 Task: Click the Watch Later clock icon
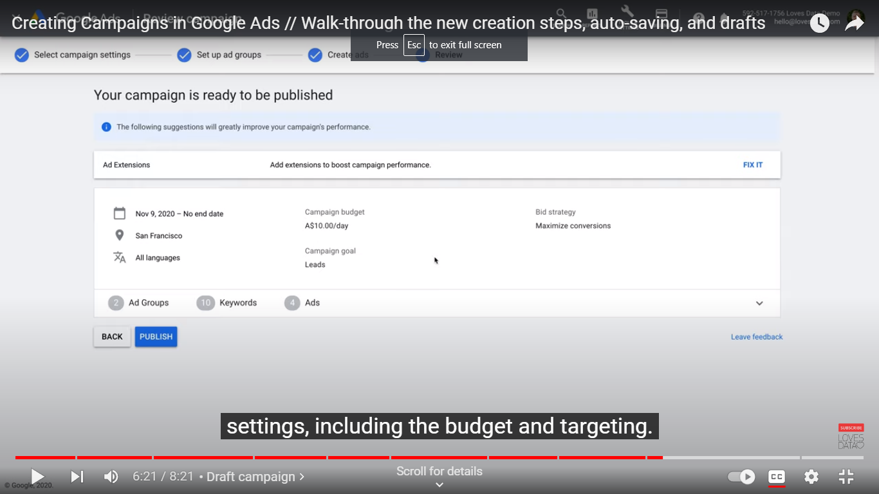819,23
